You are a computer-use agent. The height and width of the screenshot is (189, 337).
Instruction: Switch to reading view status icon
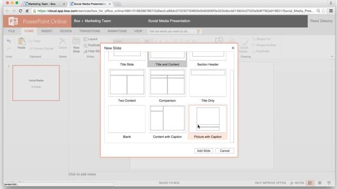click(x=320, y=183)
